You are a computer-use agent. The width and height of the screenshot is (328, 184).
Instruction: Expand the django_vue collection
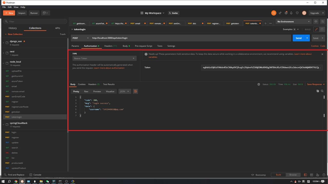coord(3,43)
